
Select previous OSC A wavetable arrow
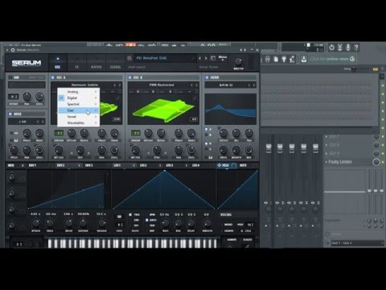pyautogui.click(x=115, y=85)
